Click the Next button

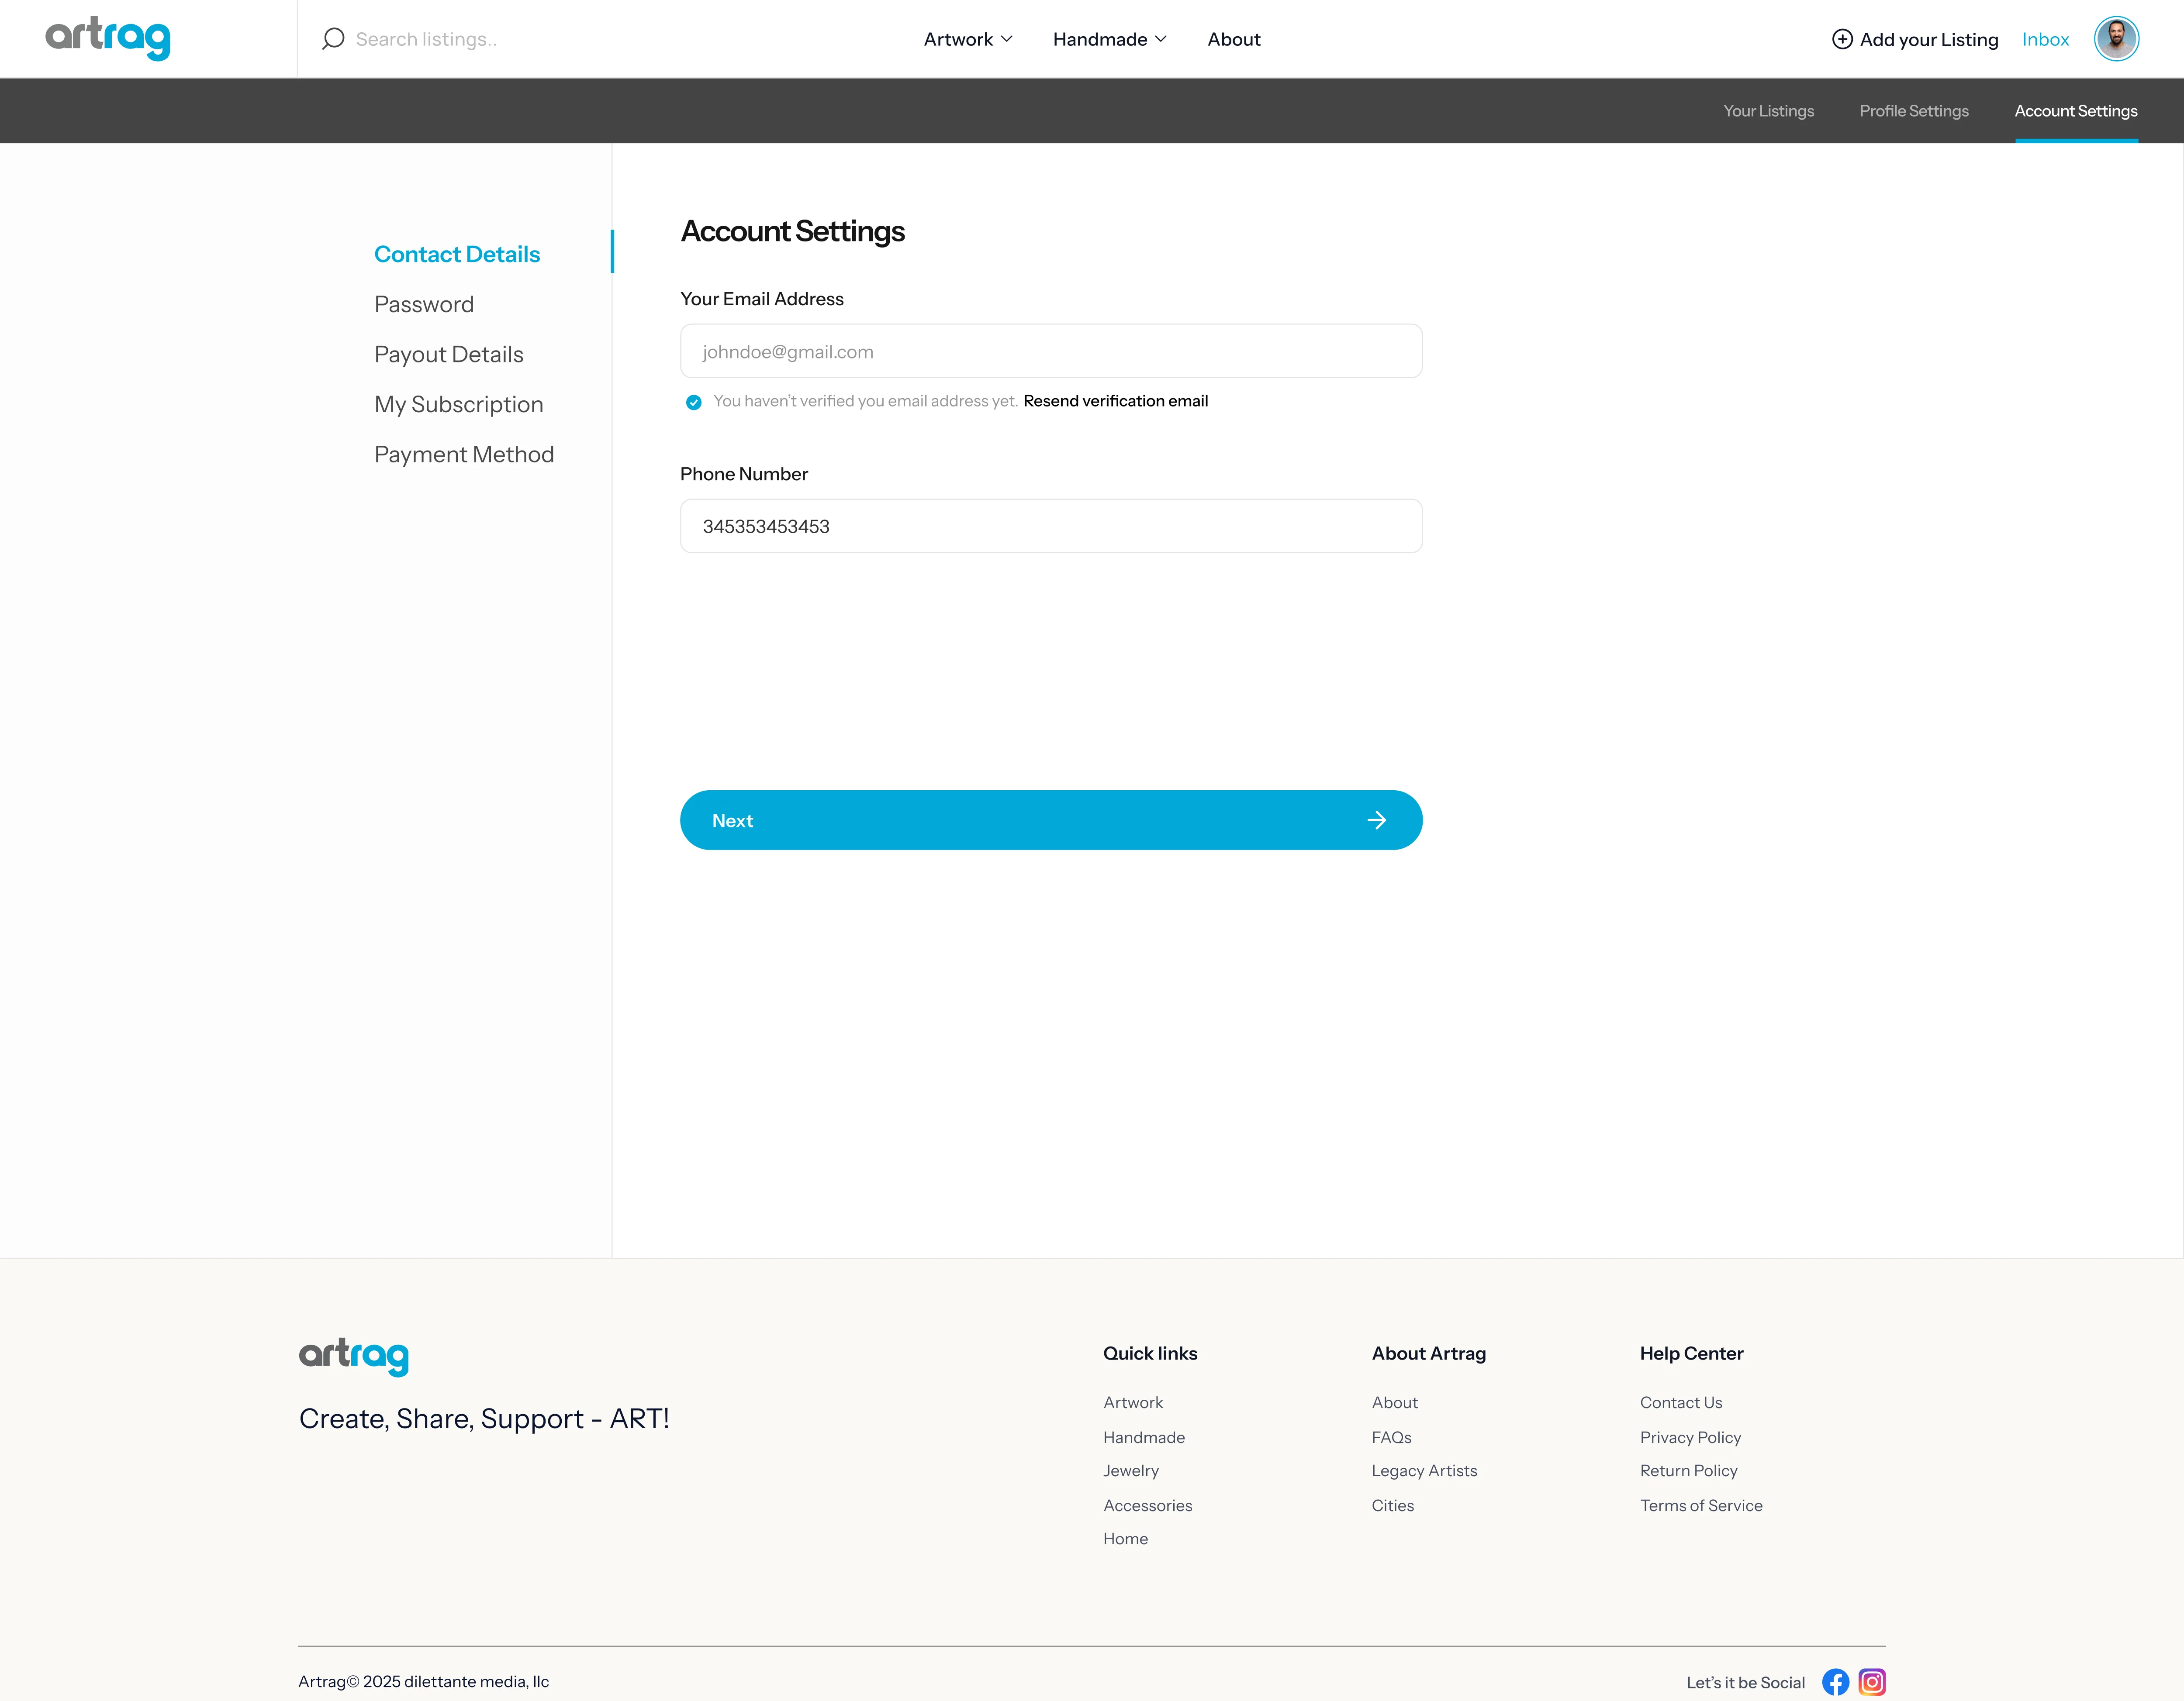[1051, 820]
